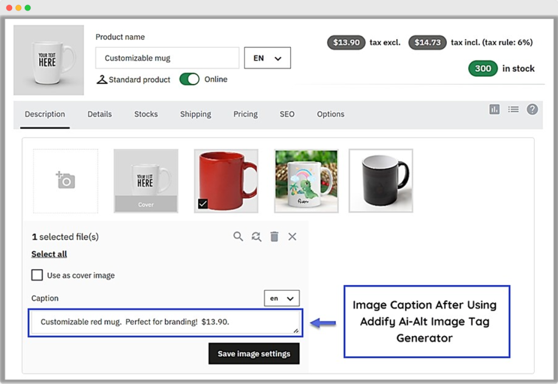Click the Product name input field

(x=167, y=58)
